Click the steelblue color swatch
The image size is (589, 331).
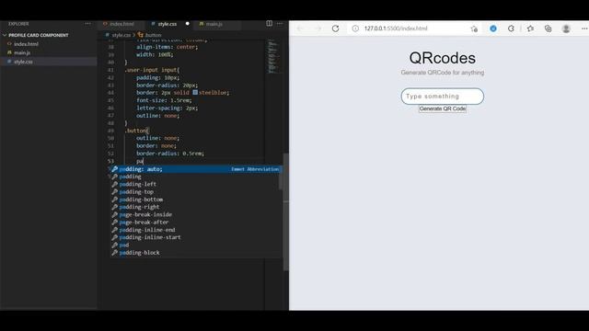pyautogui.click(x=195, y=92)
